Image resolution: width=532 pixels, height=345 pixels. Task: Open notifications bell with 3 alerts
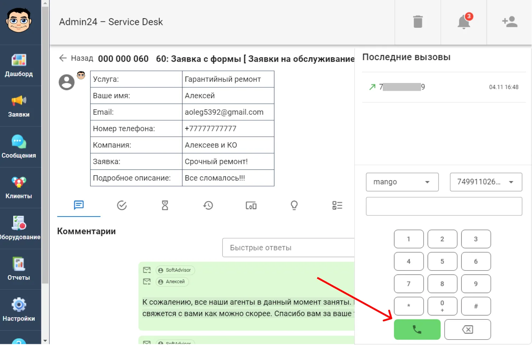(x=464, y=21)
